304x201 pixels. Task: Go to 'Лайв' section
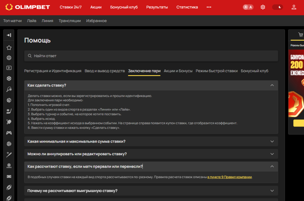tap(31, 21)
